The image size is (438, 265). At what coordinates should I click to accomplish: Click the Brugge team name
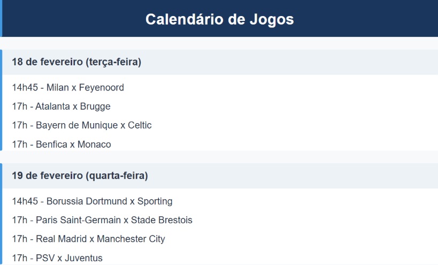[x=95, y=107]
